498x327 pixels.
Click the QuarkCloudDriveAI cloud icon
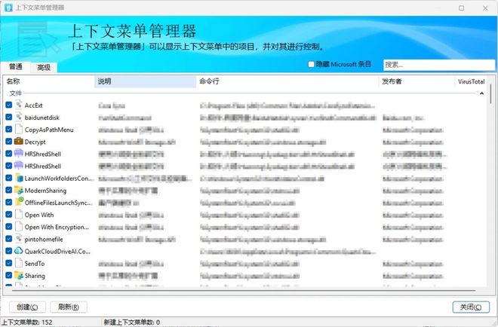[19, 251]
